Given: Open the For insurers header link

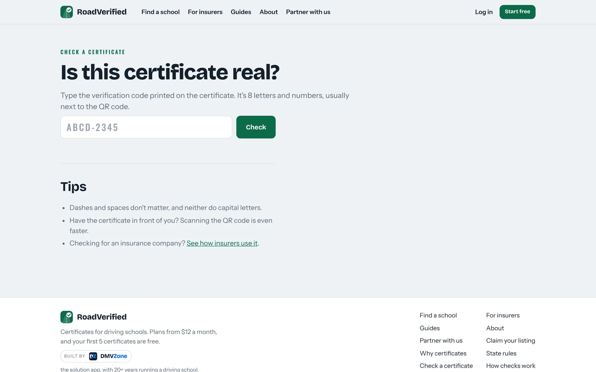Looking at the screenshot, I should coord(205,12).
